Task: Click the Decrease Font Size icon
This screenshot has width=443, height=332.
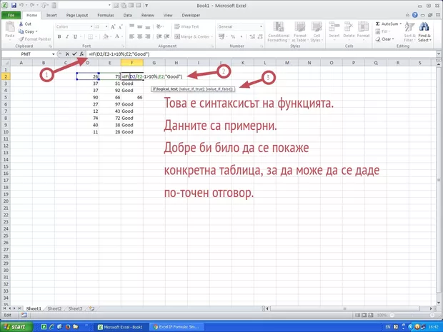Action: pyautogui.click(x=120, y=27)
